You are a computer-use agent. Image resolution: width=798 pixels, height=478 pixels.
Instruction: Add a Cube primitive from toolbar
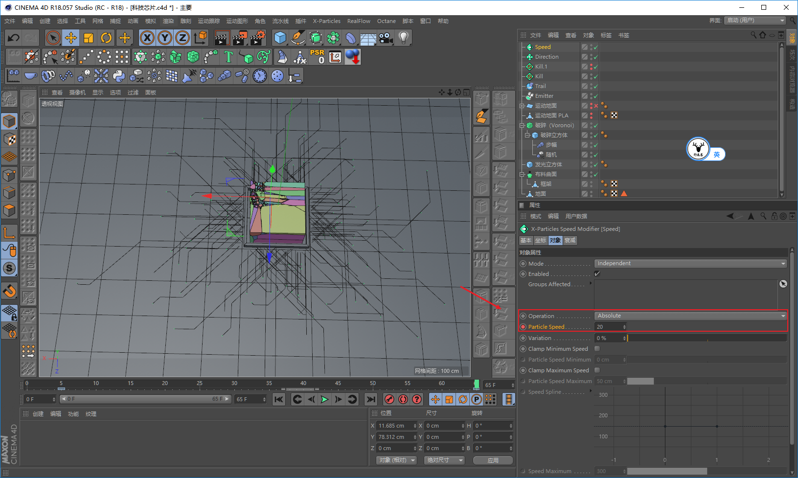pos(280,38)
